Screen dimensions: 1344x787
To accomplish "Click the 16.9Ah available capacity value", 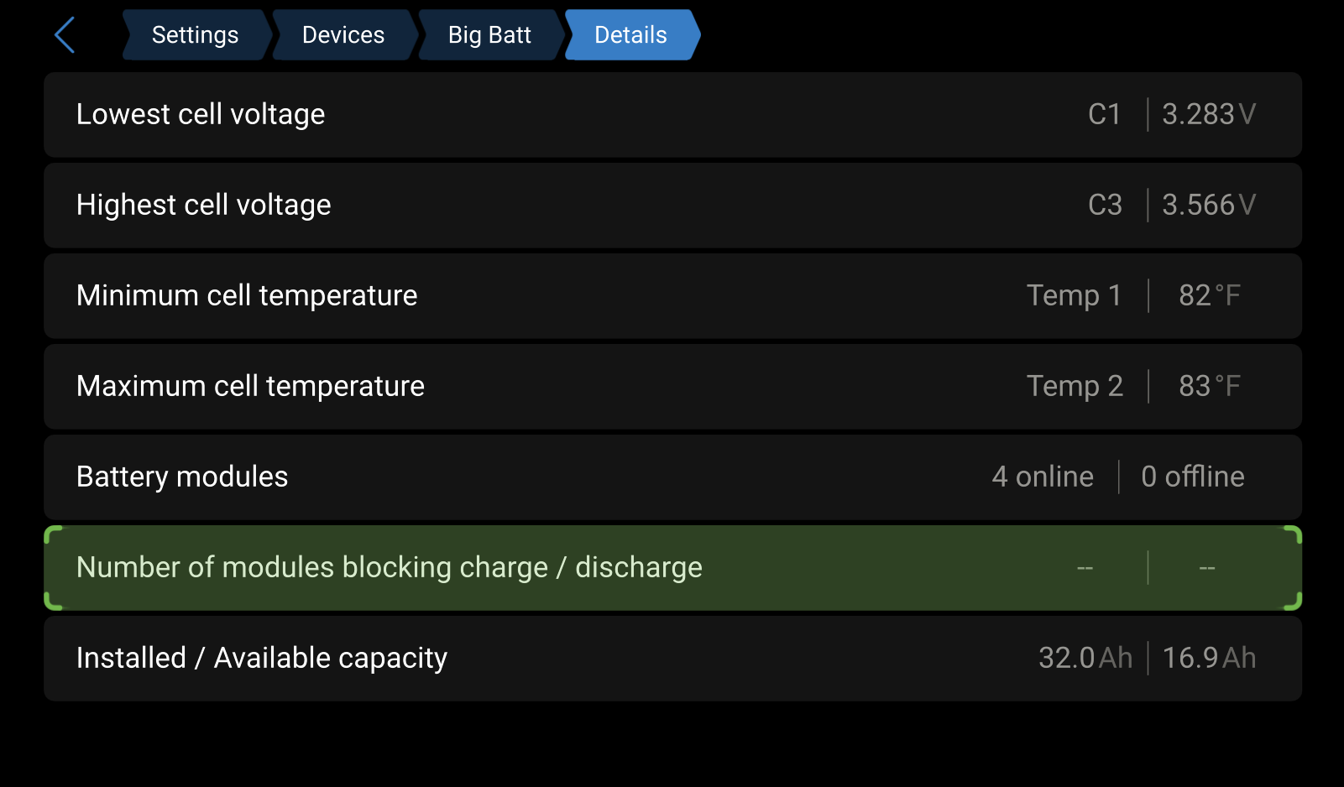I will click(1209, 658).
